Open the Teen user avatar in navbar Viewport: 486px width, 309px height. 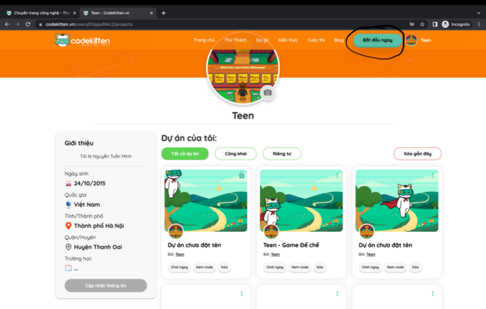tap(411, 40)
